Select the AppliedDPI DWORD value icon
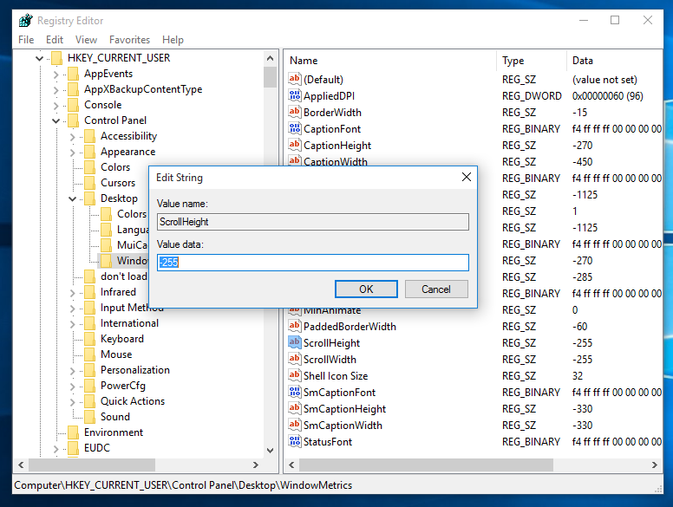The image size is (673, 507). pos(295,95)
